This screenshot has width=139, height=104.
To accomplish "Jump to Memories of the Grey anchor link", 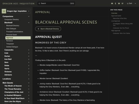I will (x=120, y=18).
